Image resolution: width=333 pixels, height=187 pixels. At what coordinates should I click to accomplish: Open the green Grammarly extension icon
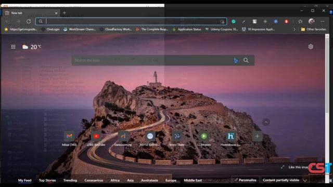pyautogui.click(x=234, y=21)
